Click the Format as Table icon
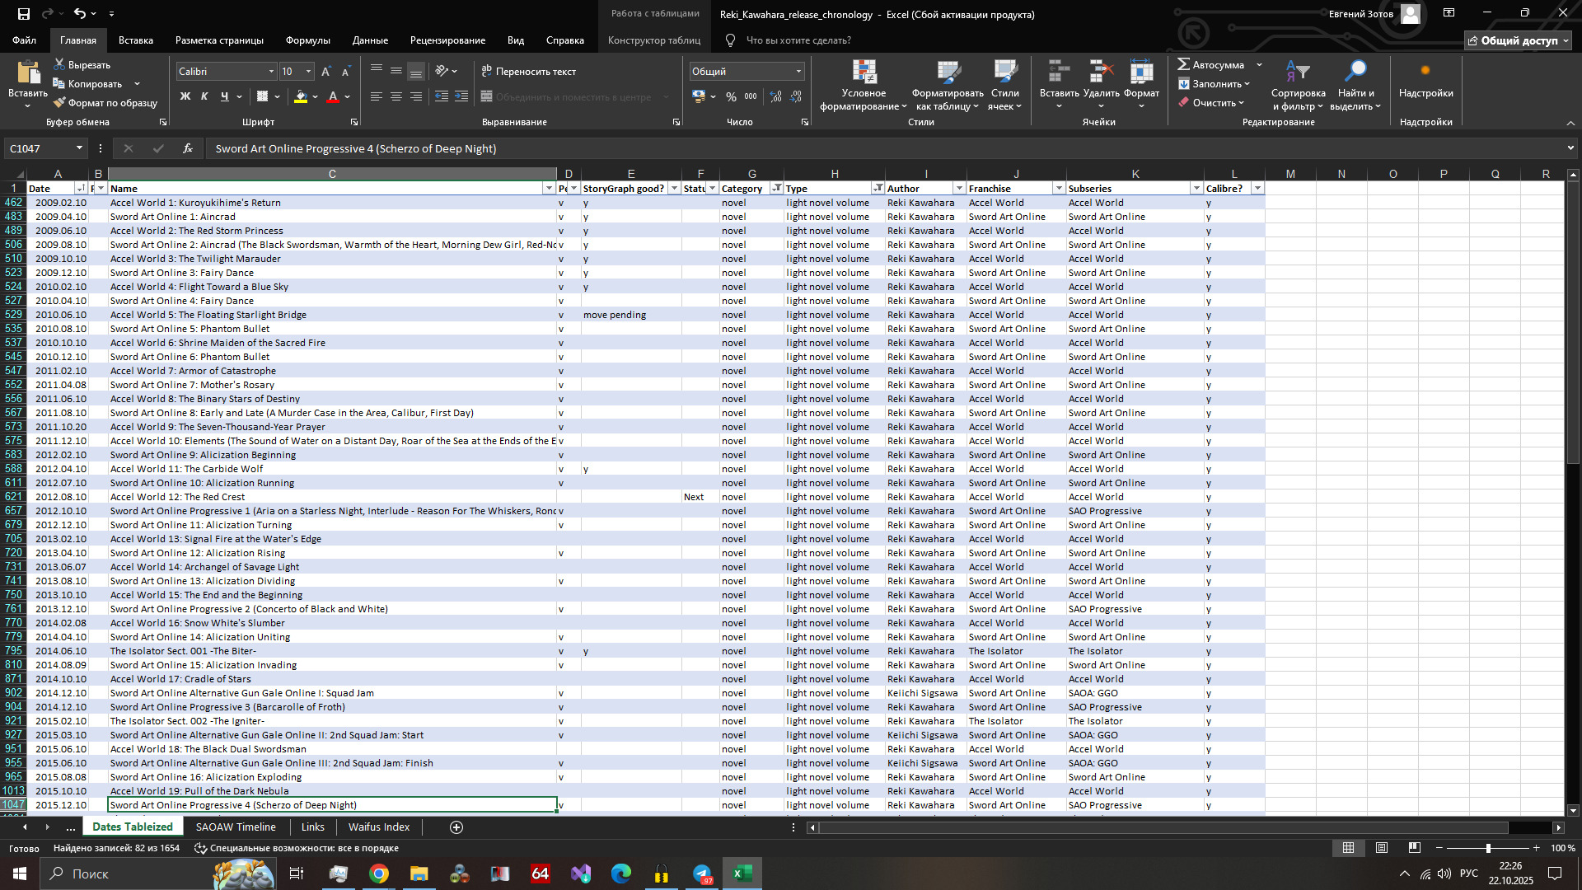 pyautogui.click(x=948, y=73)
